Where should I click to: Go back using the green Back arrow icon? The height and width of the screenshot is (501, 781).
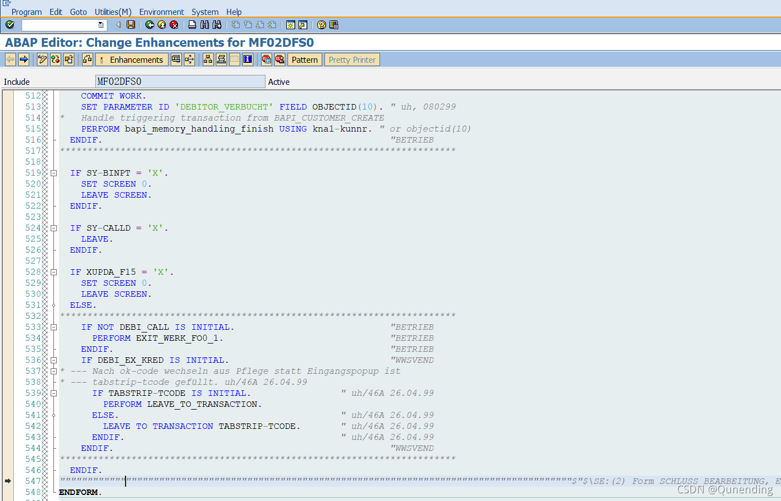click(150, 25)
